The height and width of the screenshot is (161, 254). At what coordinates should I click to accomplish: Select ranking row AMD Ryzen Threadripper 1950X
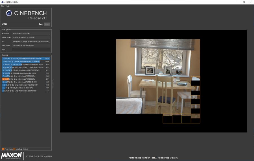26,64
